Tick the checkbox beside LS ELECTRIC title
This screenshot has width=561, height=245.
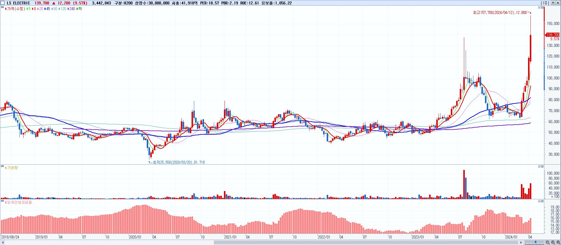(3, 3)
